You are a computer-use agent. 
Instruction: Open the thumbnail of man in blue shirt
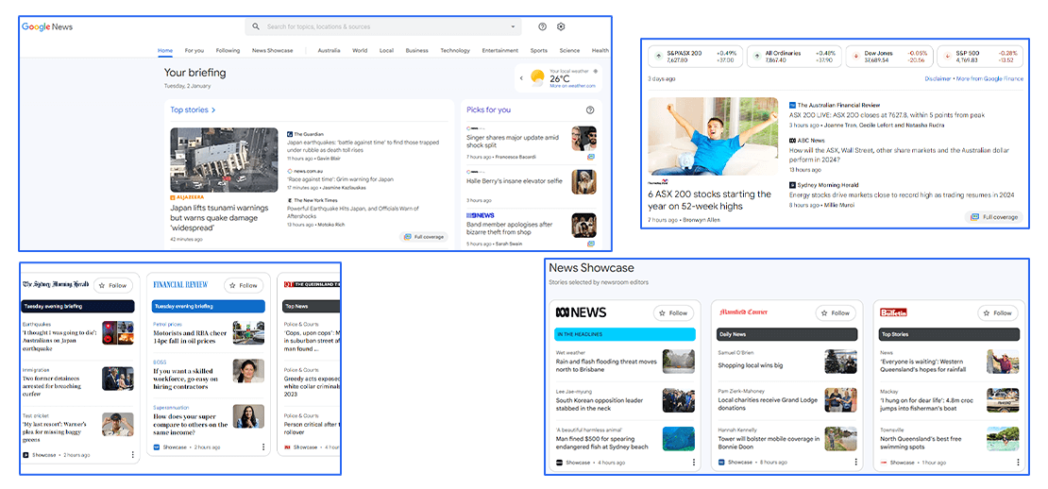pyautogui.click(x=713, y=136)
